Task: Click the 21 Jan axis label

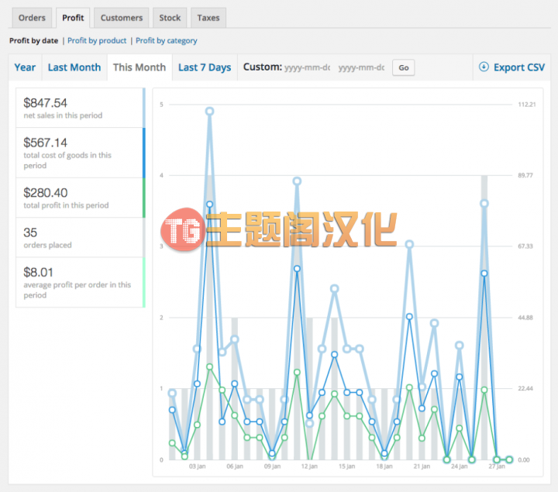Action: tap(422, 466)
